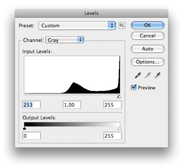Open the Options dialog

148,62
